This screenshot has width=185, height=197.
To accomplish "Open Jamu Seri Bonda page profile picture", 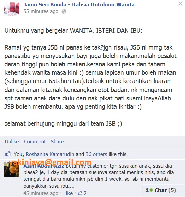I will pyautogui.click(x=12, y=9).
